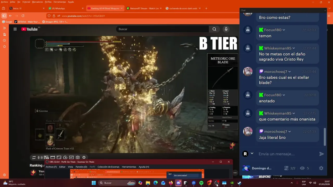Click morochossj7 avatar on stellar blade message
The width and height of the screenshot is (333, 187).
pos(248,71)
